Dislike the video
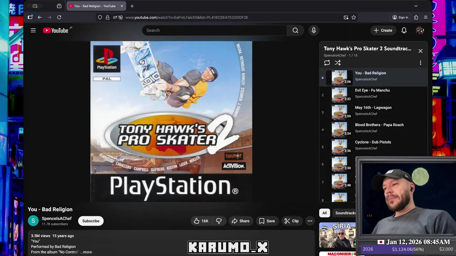456x256 pixels. [x=219, y=221]
